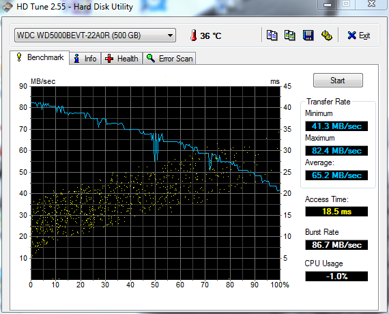389x314 pixels.
Task: Click the HD Tune title bar icon
Action: click(8, 7)
